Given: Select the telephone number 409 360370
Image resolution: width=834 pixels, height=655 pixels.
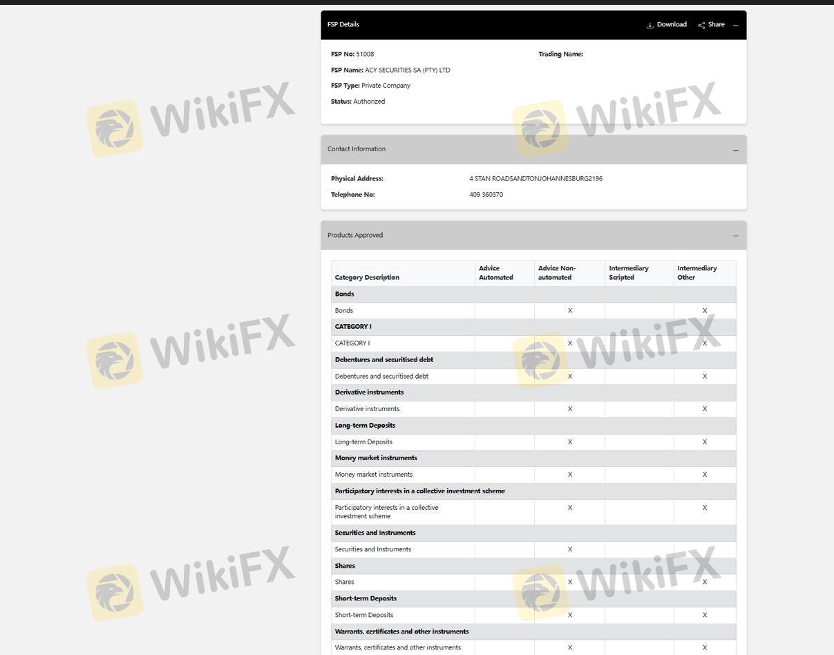Looking at the screenshot, I should coord(486,194).
